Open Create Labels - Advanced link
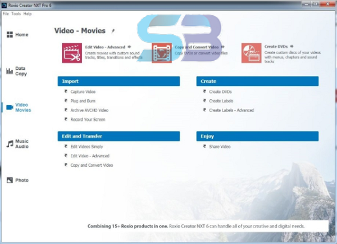This screenshot has width=337, height=244. coord(231,110)
